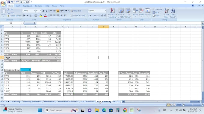Click the row 10 header
Screen dimensions: 204x114
(2, 57)
